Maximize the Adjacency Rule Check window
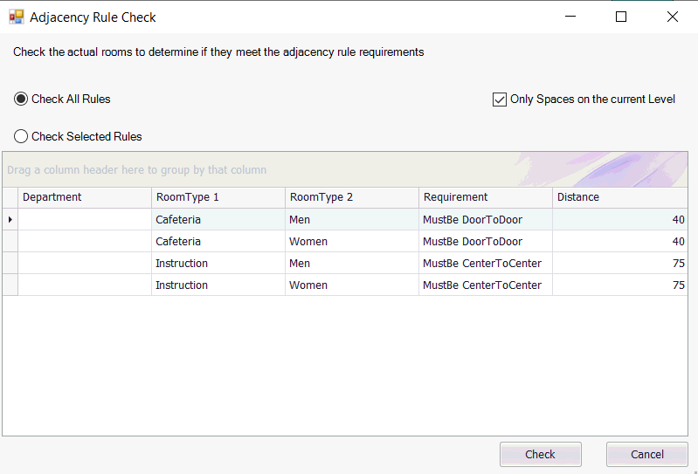 [x=621, y=17]
